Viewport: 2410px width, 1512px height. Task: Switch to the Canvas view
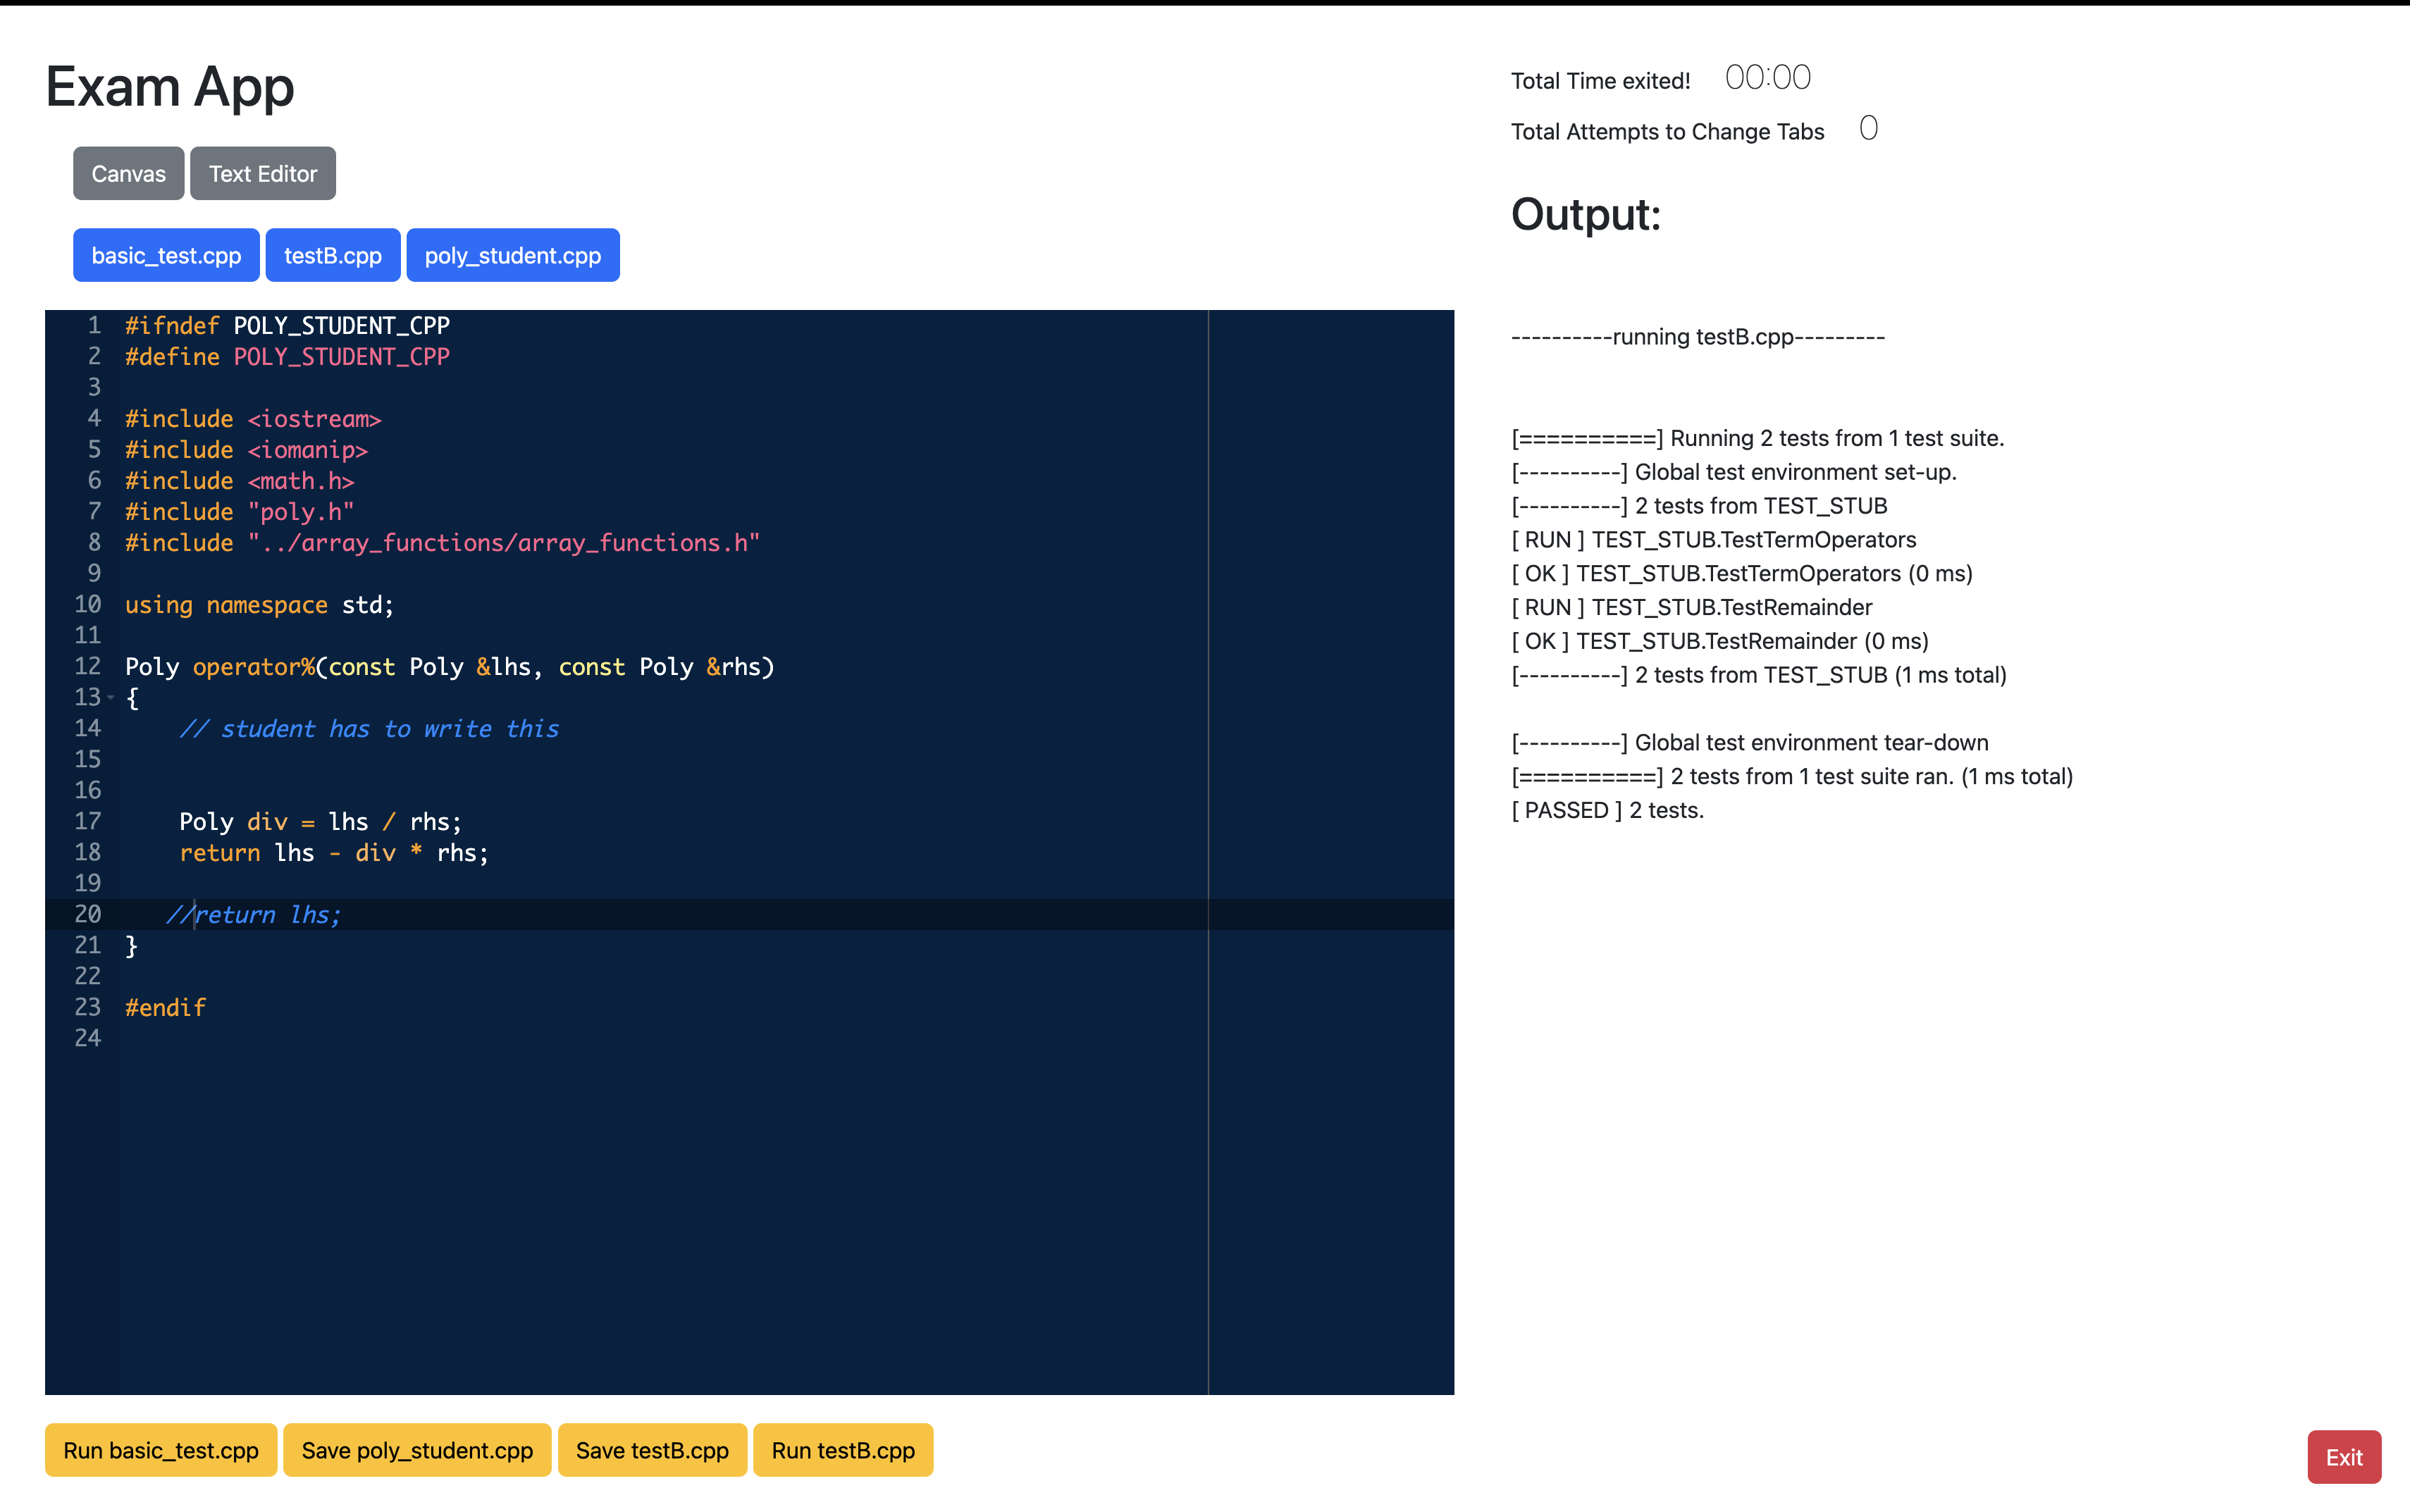pyautogui.click(x=128, y=173)
